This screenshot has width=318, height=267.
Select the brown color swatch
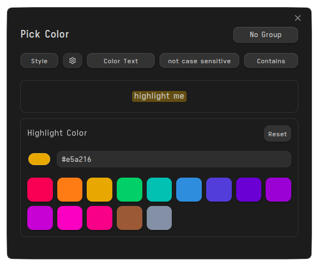click(x=129, y=218)
